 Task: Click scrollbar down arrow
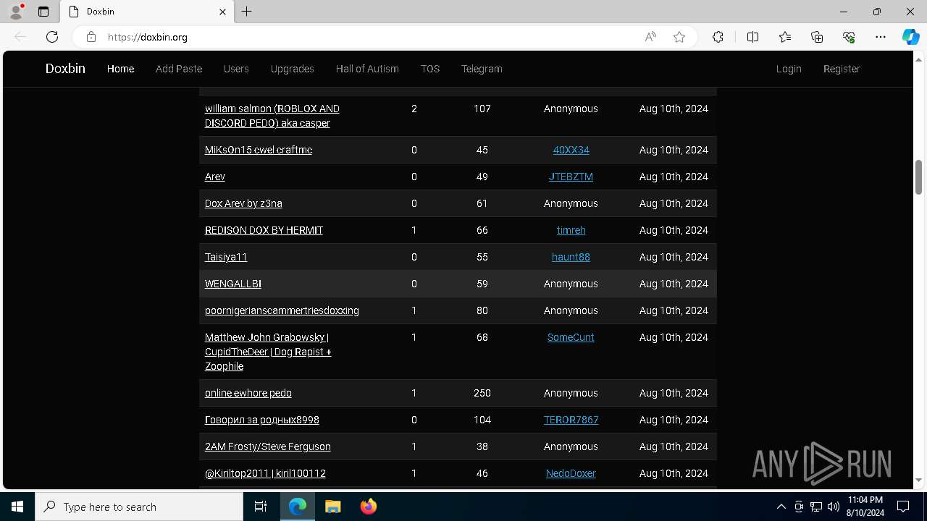tap(918, 480)
